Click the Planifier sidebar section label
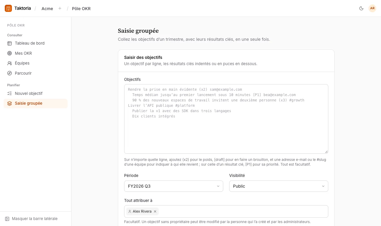 click(x=14, y=85)
